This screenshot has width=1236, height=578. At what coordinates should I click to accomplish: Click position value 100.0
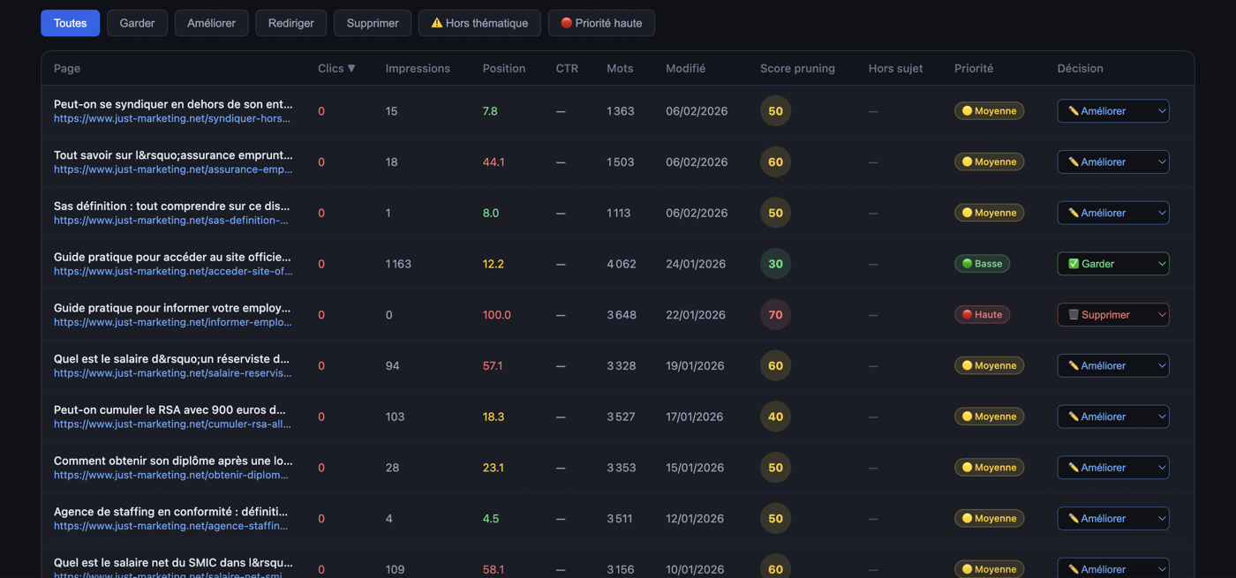[x=496, y=315]
